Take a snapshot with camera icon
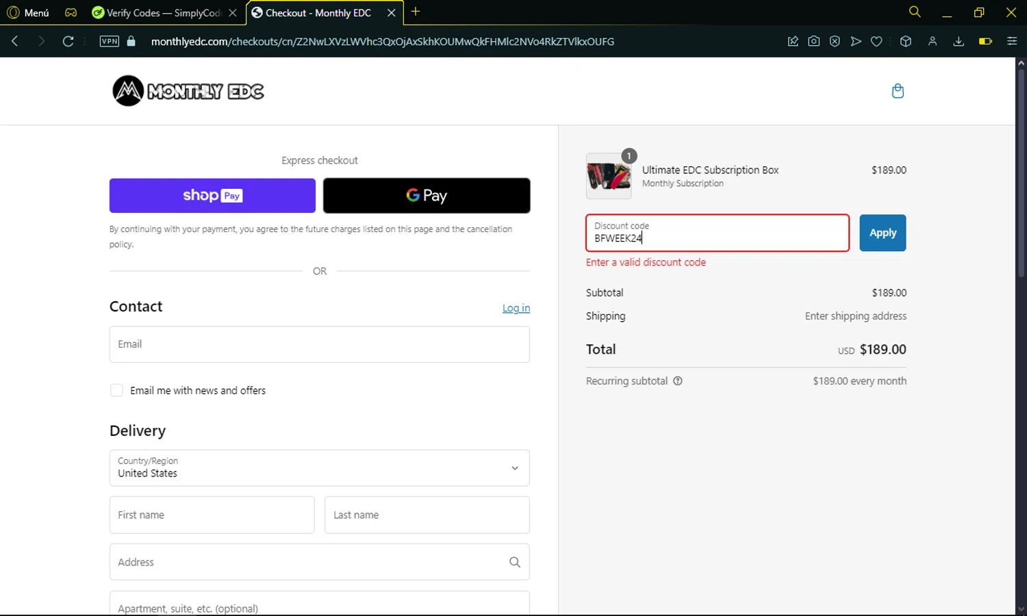Screen dimensions: 1027x616 point(813,41)
